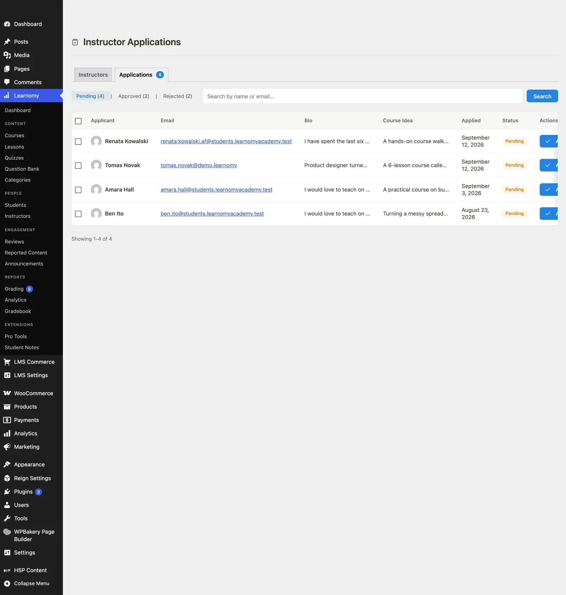Click the Appearance paintbrush icon
Screen dimensions: 566x595
[x=7, y=464]
